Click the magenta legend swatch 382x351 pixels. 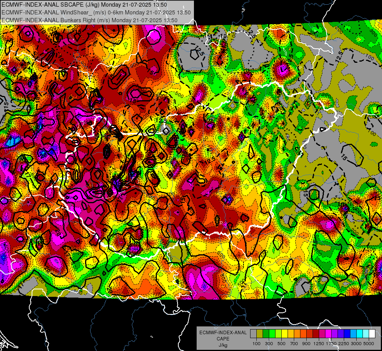[329, 334]
